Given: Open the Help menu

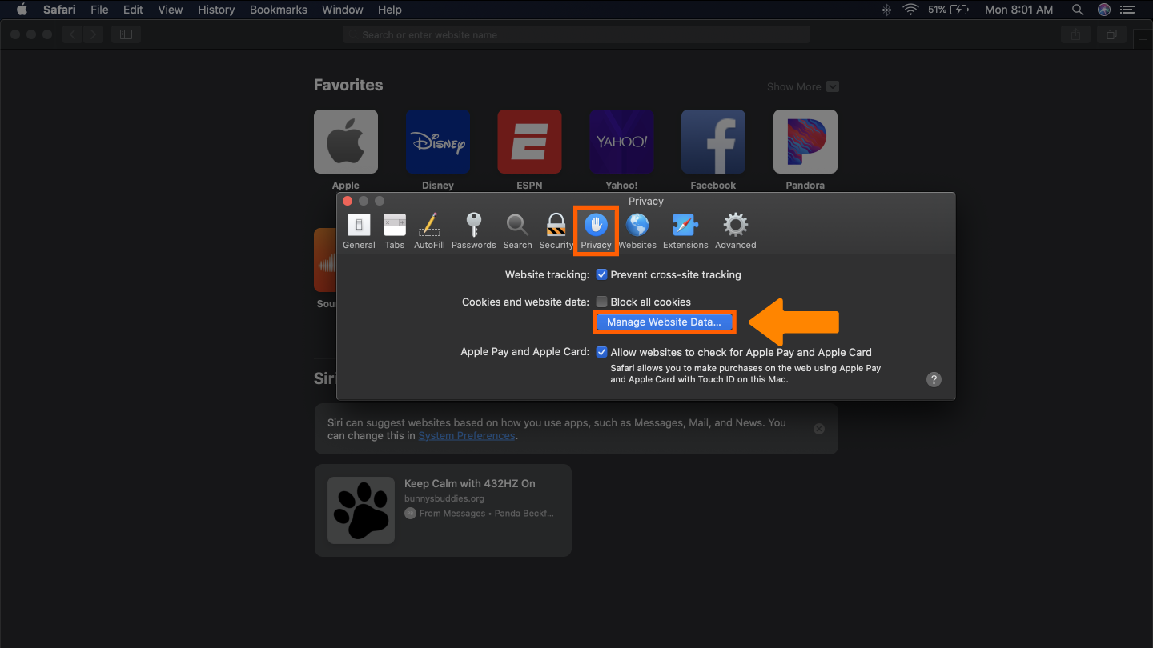Looking at the screenshot, I should pyautogui.click(x=390, y=10).
